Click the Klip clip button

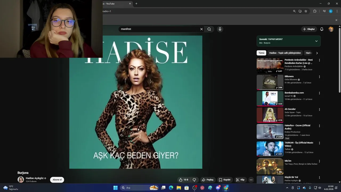[240, 180]
